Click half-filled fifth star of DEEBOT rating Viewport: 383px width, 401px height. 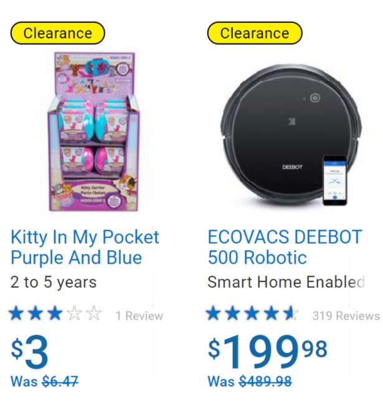coord(290,314)
